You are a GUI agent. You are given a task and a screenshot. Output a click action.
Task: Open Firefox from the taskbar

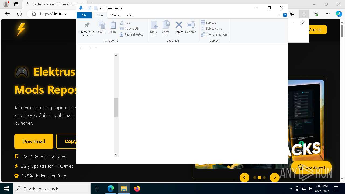pyautogui.click(x=137, y=189)
